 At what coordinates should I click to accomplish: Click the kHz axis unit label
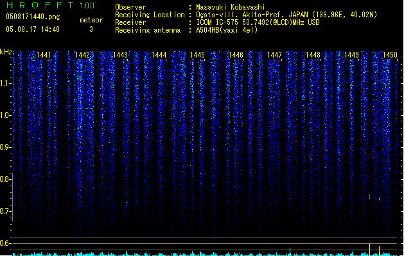(6, 52)
